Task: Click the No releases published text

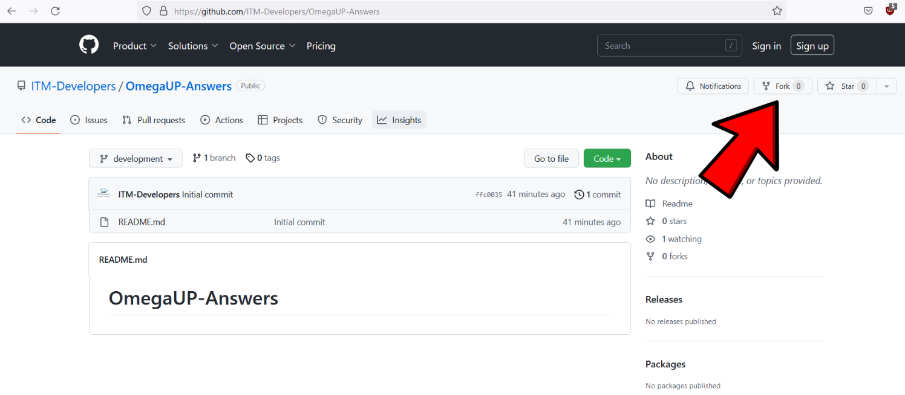Action: click(681, 321)
